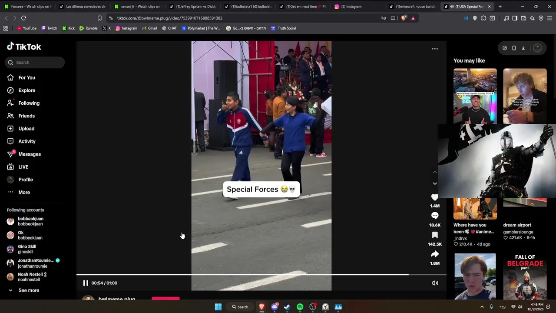This screenshot has height=313, width=556.
Task: Open the comments with 18.6K count
Action: tap(435, 216)
